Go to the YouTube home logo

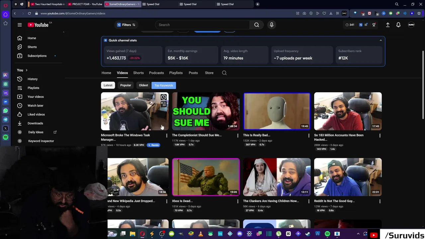[38, 25]
